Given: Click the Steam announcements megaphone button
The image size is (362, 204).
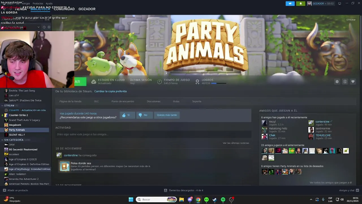Looking at the screenshot, I should [290, 3].
